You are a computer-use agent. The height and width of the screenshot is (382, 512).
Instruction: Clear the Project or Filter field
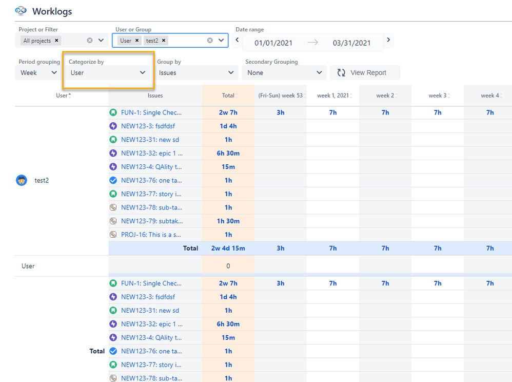pyautogui.click(x=89, y=40)
